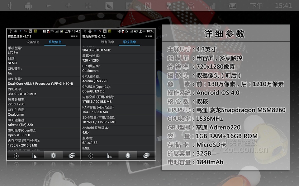Click the 详细参数 panel heading

225,34
